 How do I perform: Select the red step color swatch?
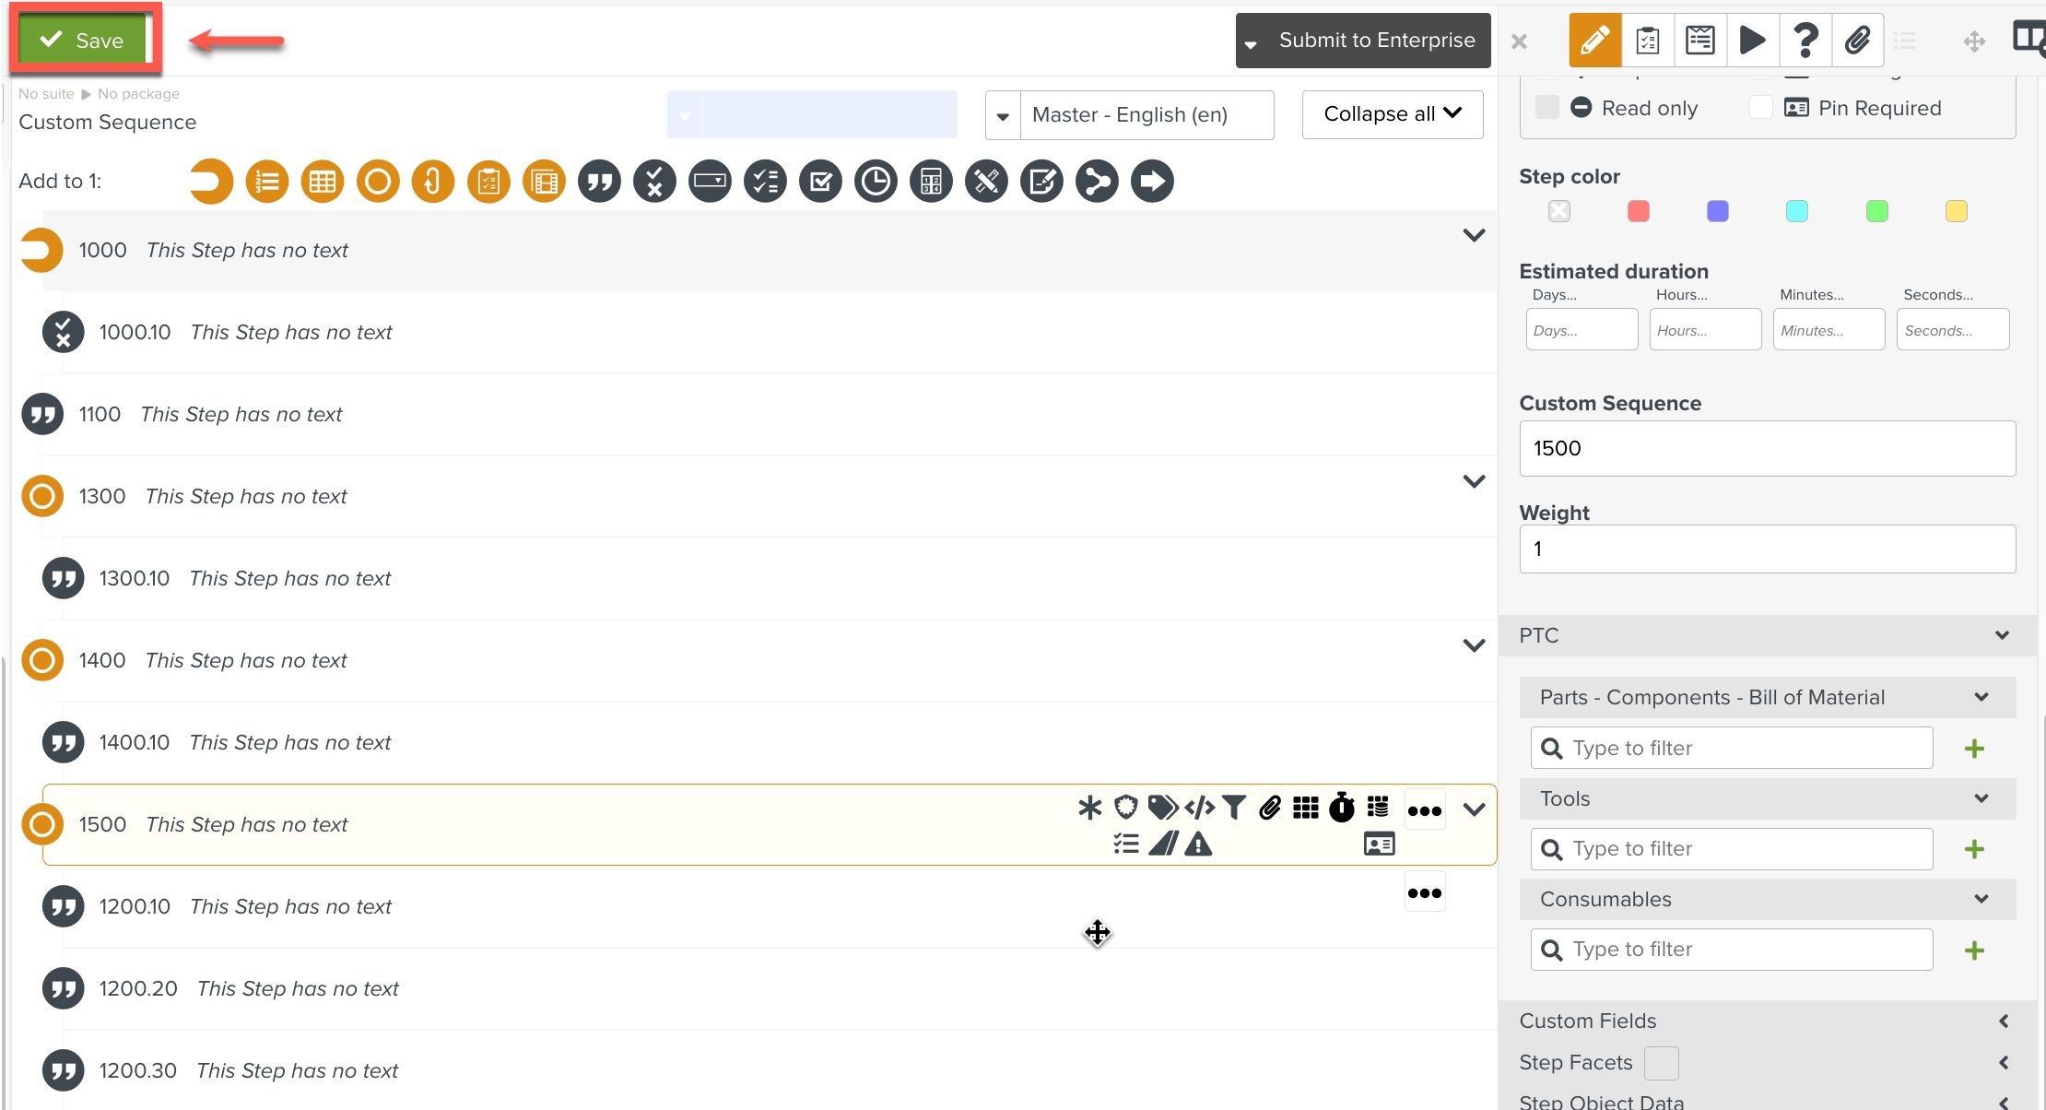[x=1638, y=211]
